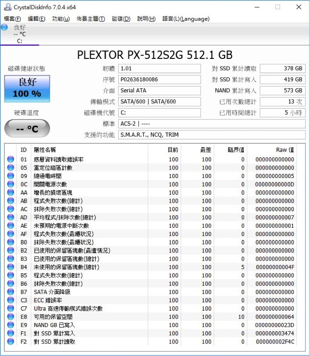This screenshot has width=310, height=356.
Task: Click the threshold value 10 in row E8
Action: point(241,317)
